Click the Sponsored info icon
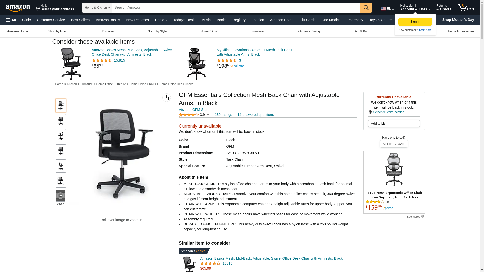Viewport: 484px width, 272px height. click(x=423, y=216)
